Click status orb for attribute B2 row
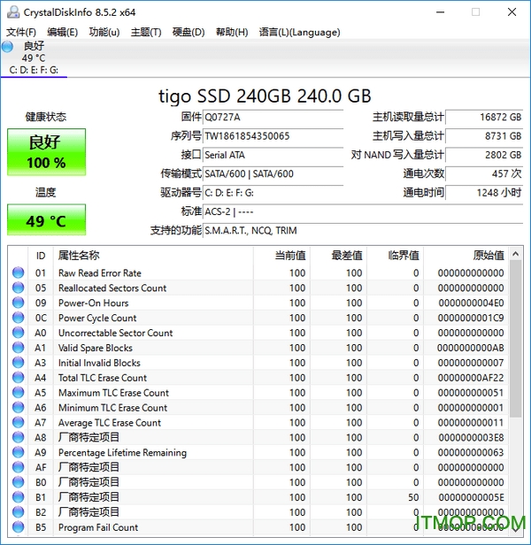Image resolution: width=531 pixels, height=545 pixels. [x=18, y=512]
